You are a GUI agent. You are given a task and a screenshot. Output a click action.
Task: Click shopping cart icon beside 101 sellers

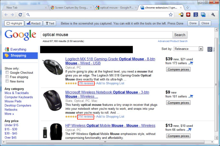191,96
